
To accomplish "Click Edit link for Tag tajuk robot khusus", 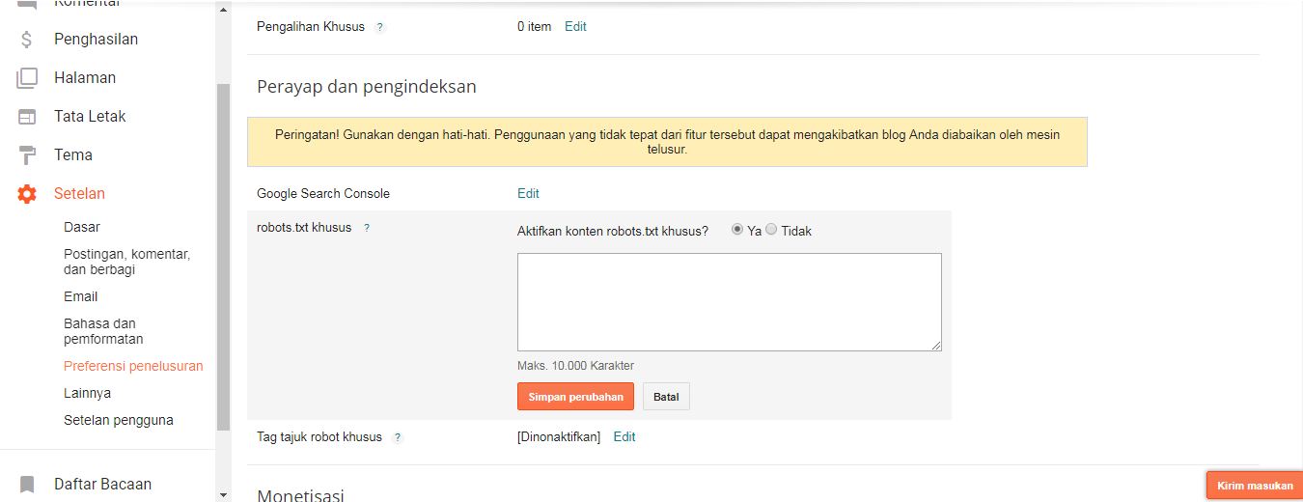I will pyautogui.click(x=624, y=437).
